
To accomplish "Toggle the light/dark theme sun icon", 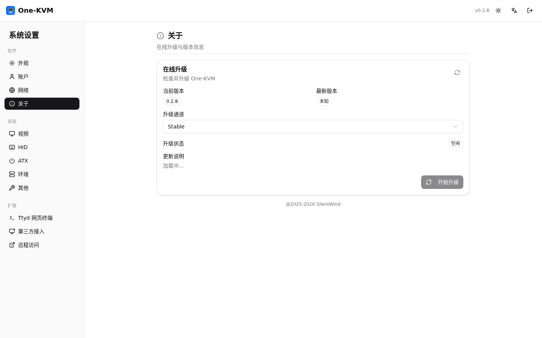I will (x=498, y=11).
